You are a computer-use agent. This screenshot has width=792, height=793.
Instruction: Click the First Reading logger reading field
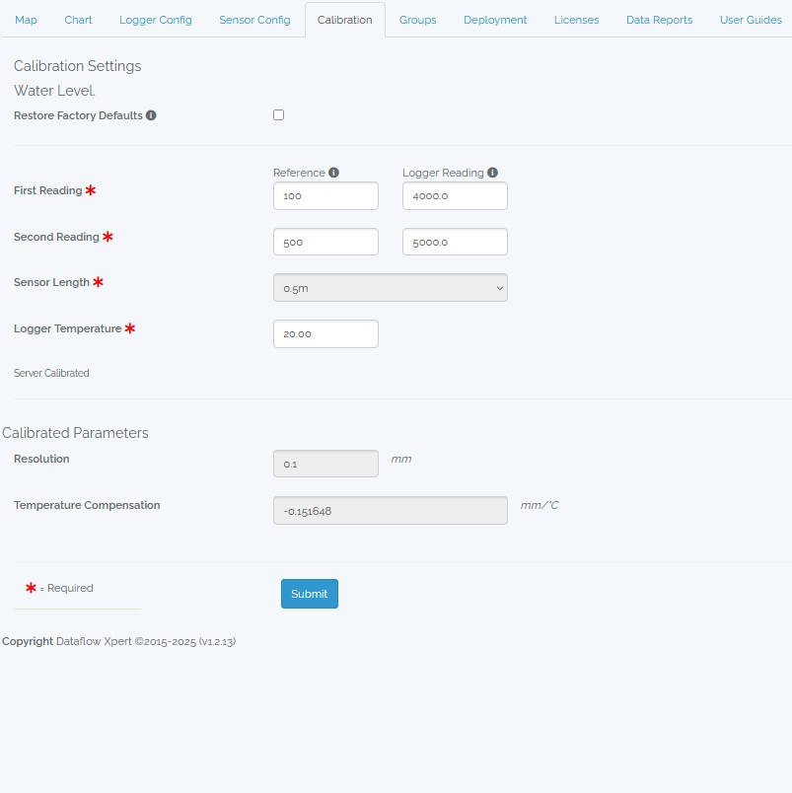[455, 196]
